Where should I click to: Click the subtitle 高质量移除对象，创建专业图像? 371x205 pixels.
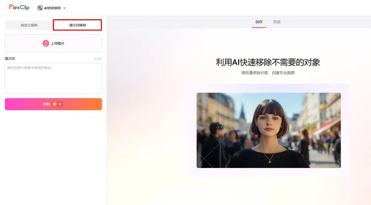(x=268, y=73)
